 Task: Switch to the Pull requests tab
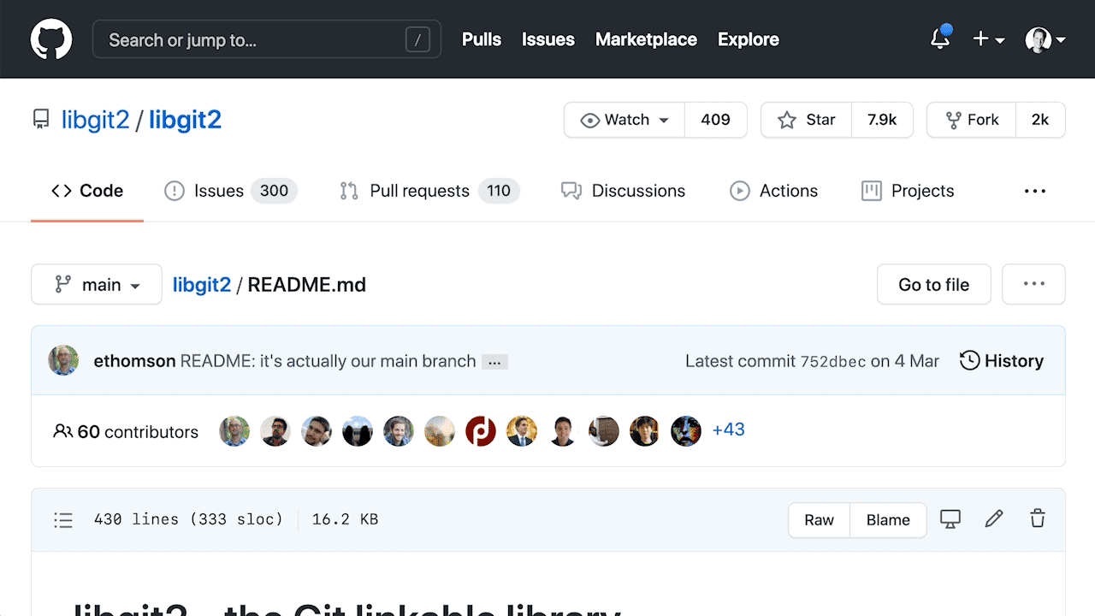point(429,191)
